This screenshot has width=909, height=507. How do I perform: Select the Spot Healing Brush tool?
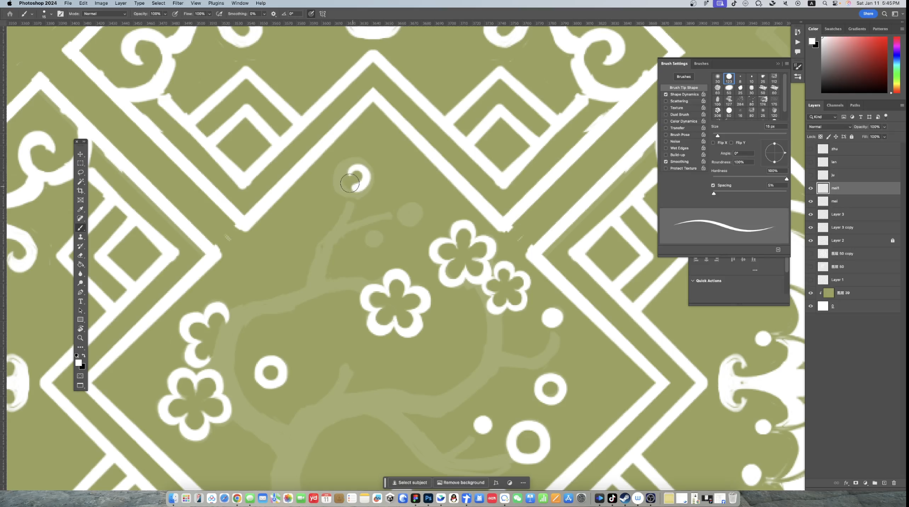coord(80,219)
